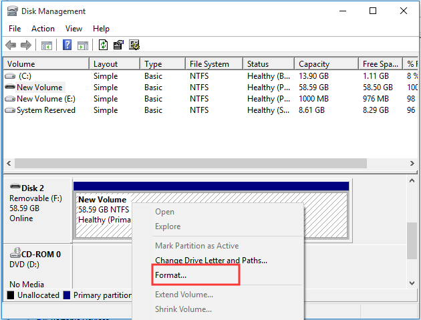Image resolution: width=421 pixels, height=320 pixels.
Task: Click Open in the context menu
Action: pyautogui.click(x=164, y=212)
